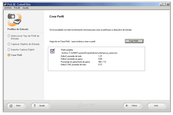This screenshot has width=173, height=115.
Task: Open the Archivo menu
Action: tap(8, 8)
